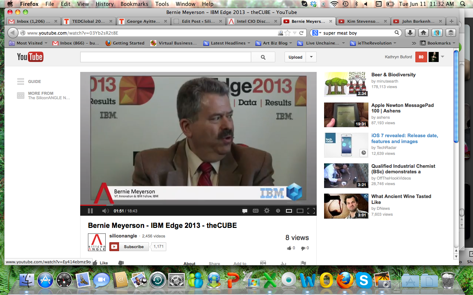Open Skype from the Dock
This screenshot has width=473, height=295.
364,281
